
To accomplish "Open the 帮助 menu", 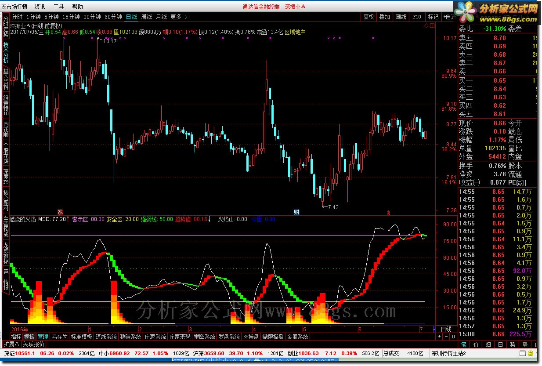I will pos(77,7).
